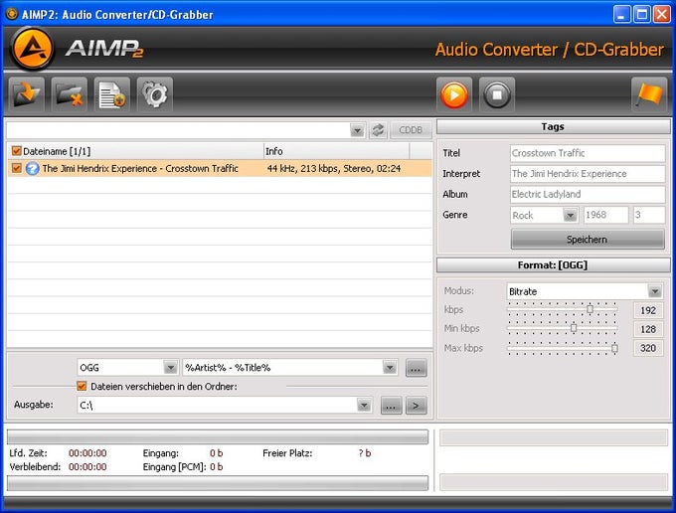
Task: Minimize the AIMP2 window
Action: (x=620, y=14)
